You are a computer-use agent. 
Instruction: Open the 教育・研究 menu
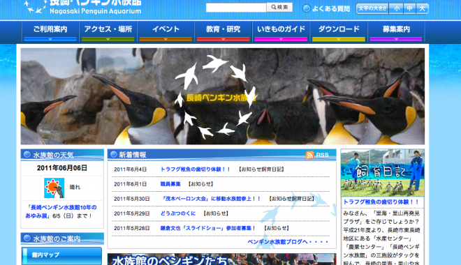(x=224, y=31)
